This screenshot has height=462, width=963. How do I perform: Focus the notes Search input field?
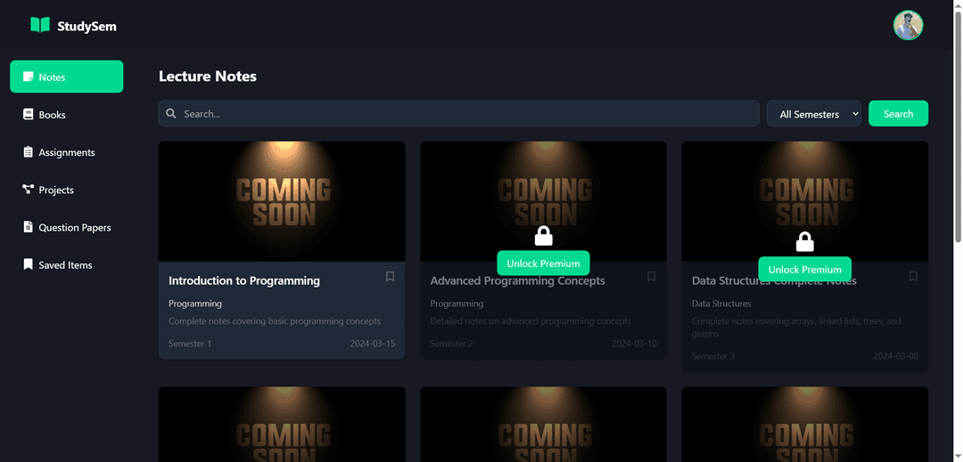point(464,114)
